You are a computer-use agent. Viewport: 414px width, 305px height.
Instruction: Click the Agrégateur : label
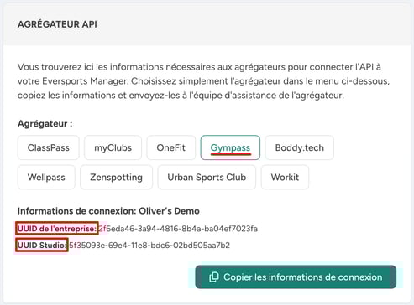pos(45,123)
